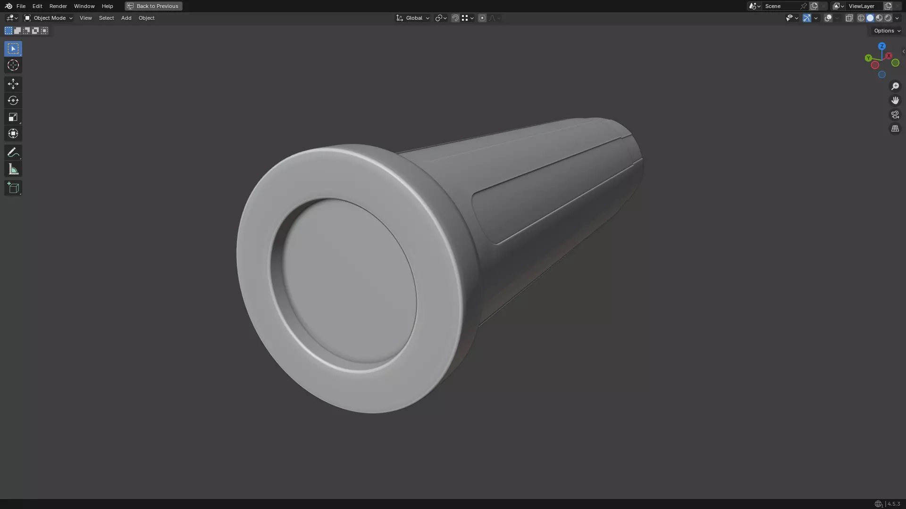This screenshot has width=906, height=509.
Task: Open the viewport Select menu
Action: [106, 18]
